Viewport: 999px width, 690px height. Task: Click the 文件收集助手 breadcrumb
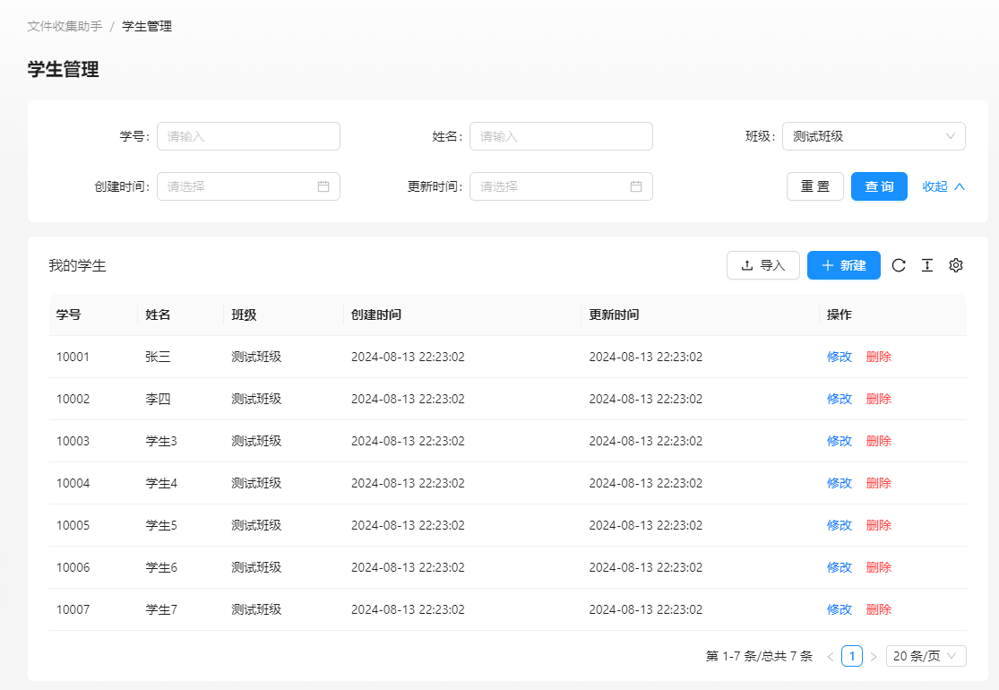tap(65, 26)
